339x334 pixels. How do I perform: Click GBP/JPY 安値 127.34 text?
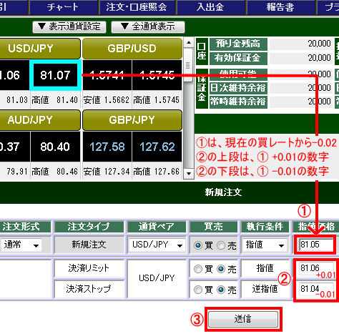point(107,172)
